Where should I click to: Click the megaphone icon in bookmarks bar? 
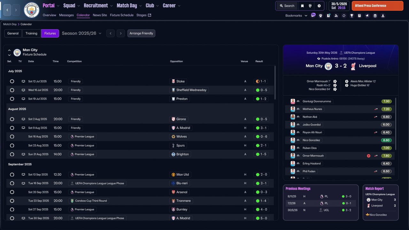[367, 16]
